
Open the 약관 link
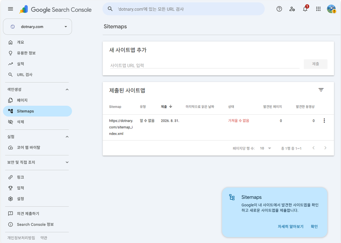tap(44, 238)
